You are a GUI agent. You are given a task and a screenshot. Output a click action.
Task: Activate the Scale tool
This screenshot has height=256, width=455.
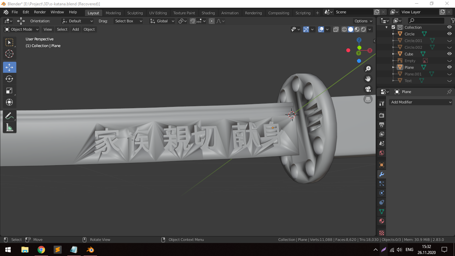coord(9,90)
